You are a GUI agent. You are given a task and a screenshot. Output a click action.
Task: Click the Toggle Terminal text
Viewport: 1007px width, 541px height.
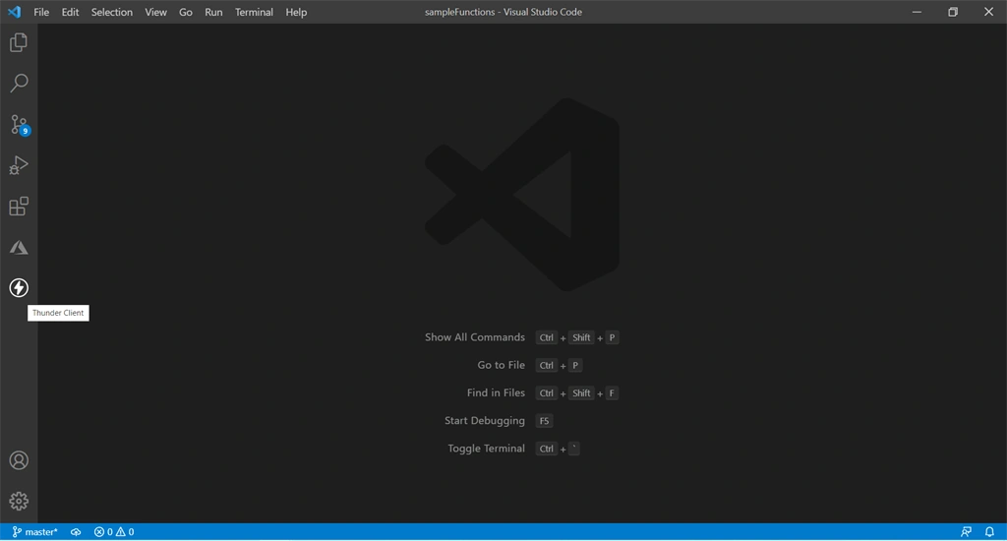486,449
